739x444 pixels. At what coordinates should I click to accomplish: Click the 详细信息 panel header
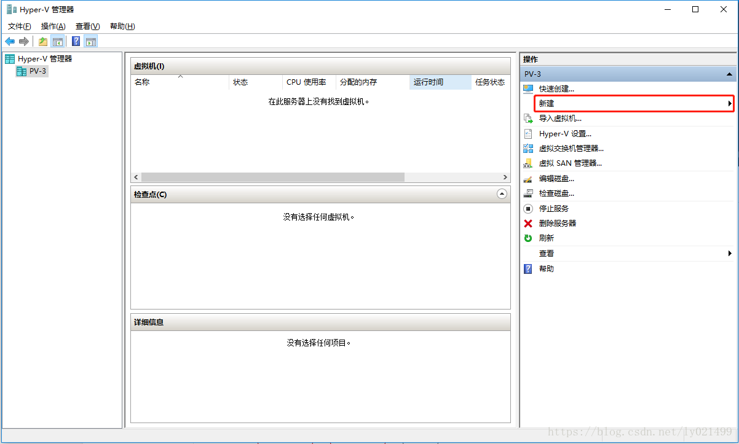tap(320, 322)
